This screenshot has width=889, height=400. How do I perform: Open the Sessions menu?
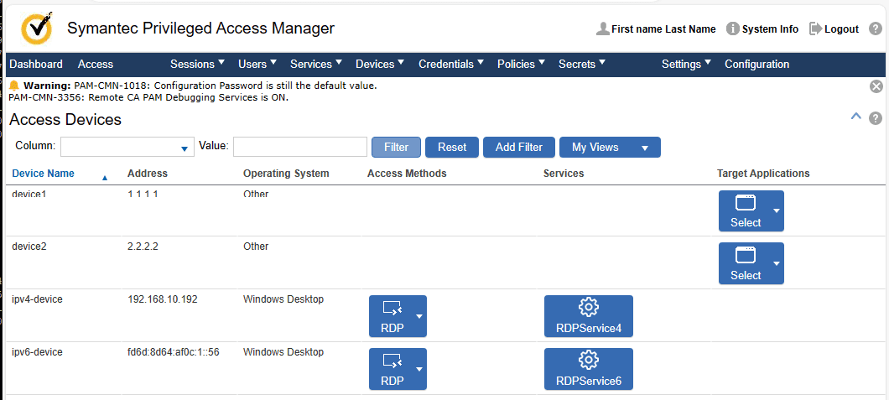click(197, 64)
